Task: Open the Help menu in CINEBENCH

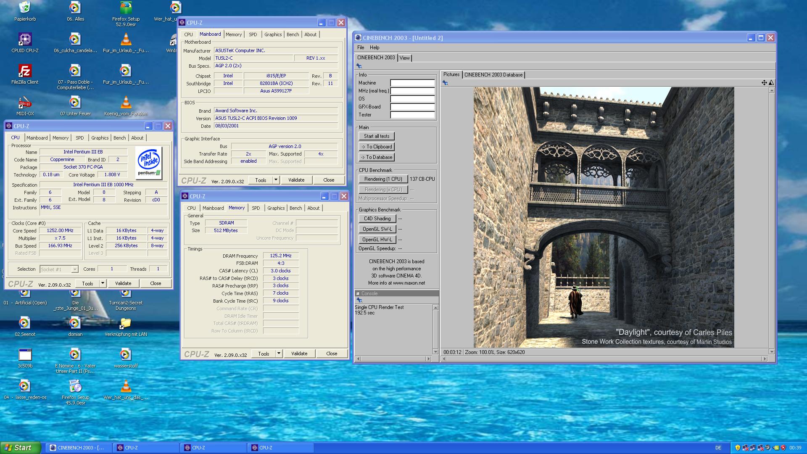Action: coord(374,48)
